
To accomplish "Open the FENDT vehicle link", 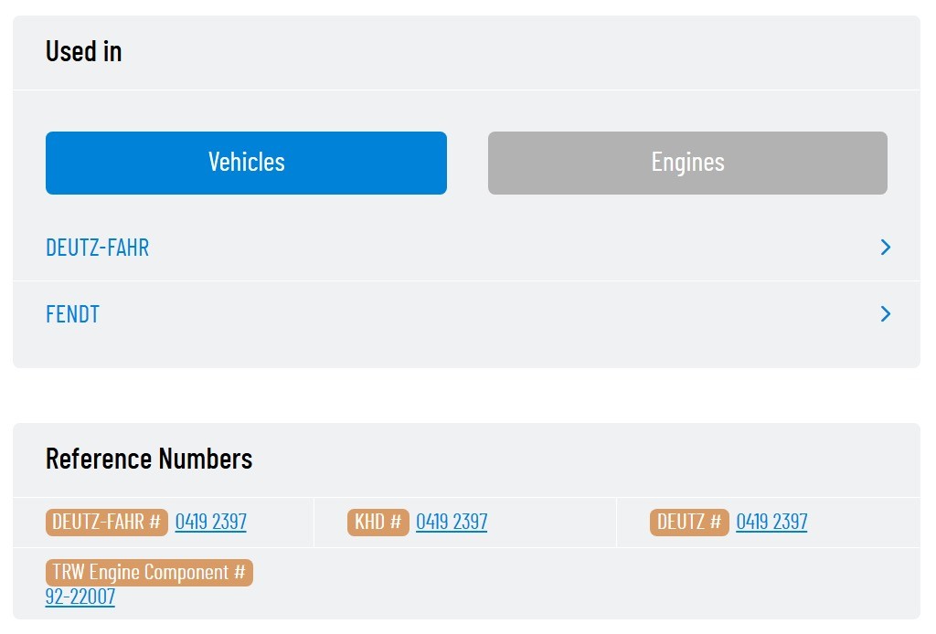I will pos(73,314).
